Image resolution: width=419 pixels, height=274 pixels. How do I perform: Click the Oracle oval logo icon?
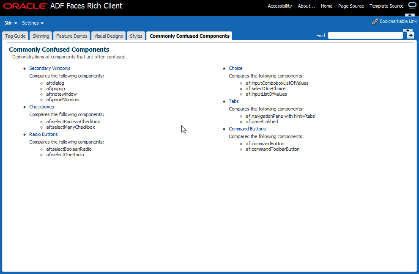(412, 6)
